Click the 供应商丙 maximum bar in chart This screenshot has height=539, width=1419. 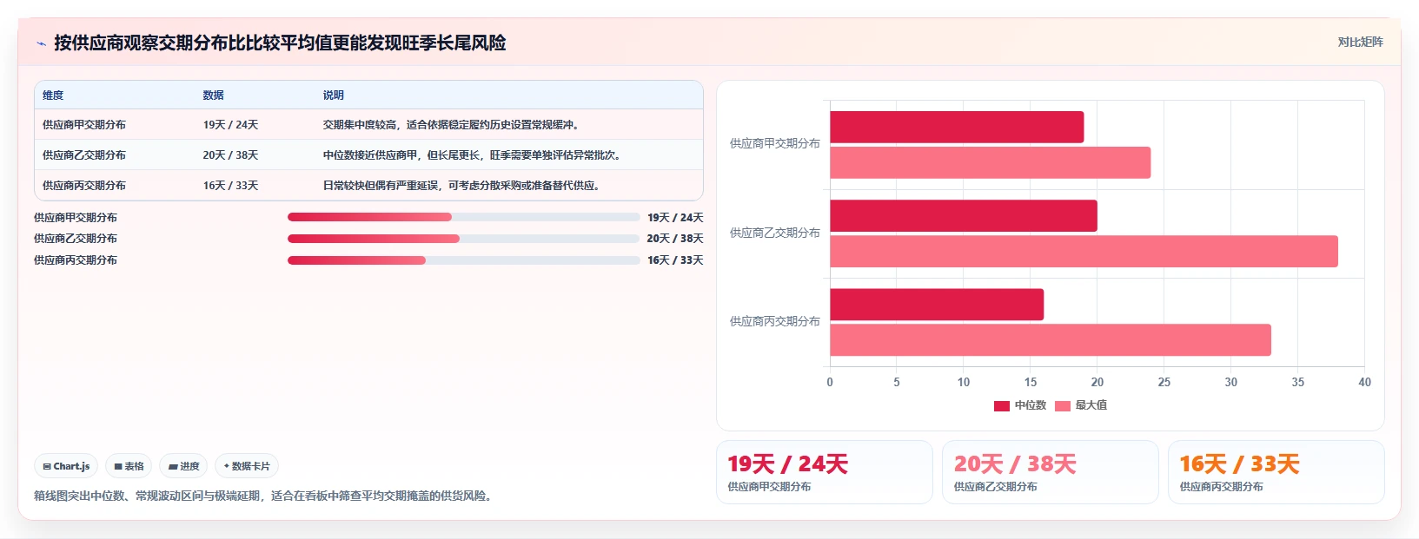[x=1051, y=340]
